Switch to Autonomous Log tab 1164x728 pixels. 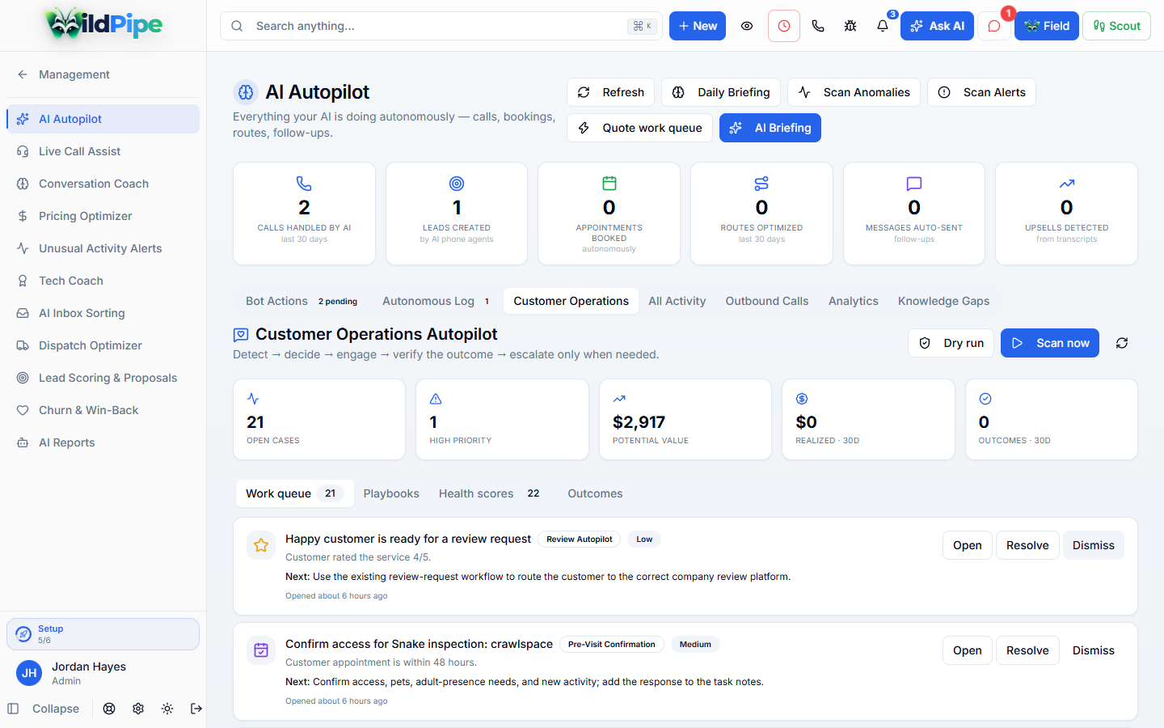pos(436,301)
